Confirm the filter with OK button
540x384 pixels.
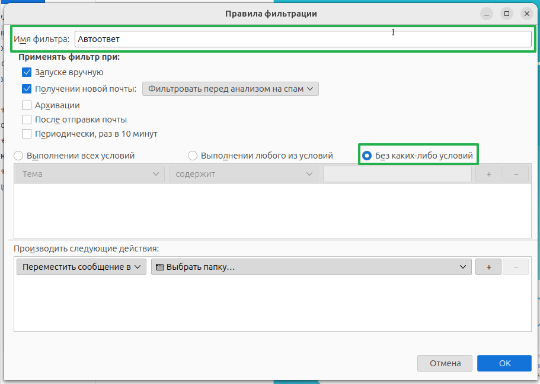coord(504,363)
